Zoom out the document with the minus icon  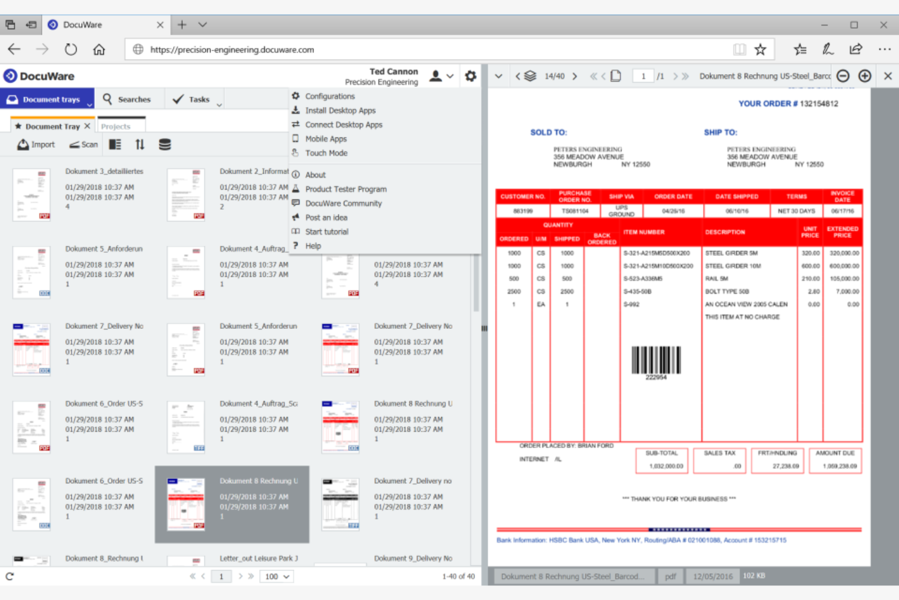click(x=843, y=75)
